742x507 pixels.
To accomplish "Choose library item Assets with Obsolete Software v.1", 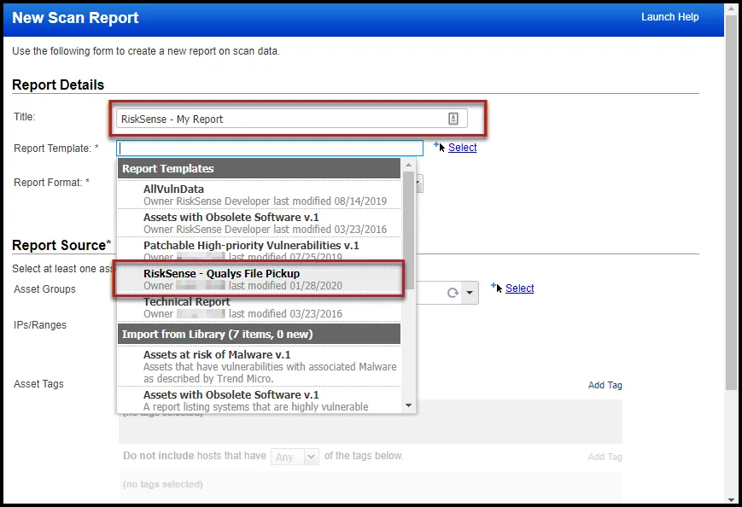I will 259,400.
